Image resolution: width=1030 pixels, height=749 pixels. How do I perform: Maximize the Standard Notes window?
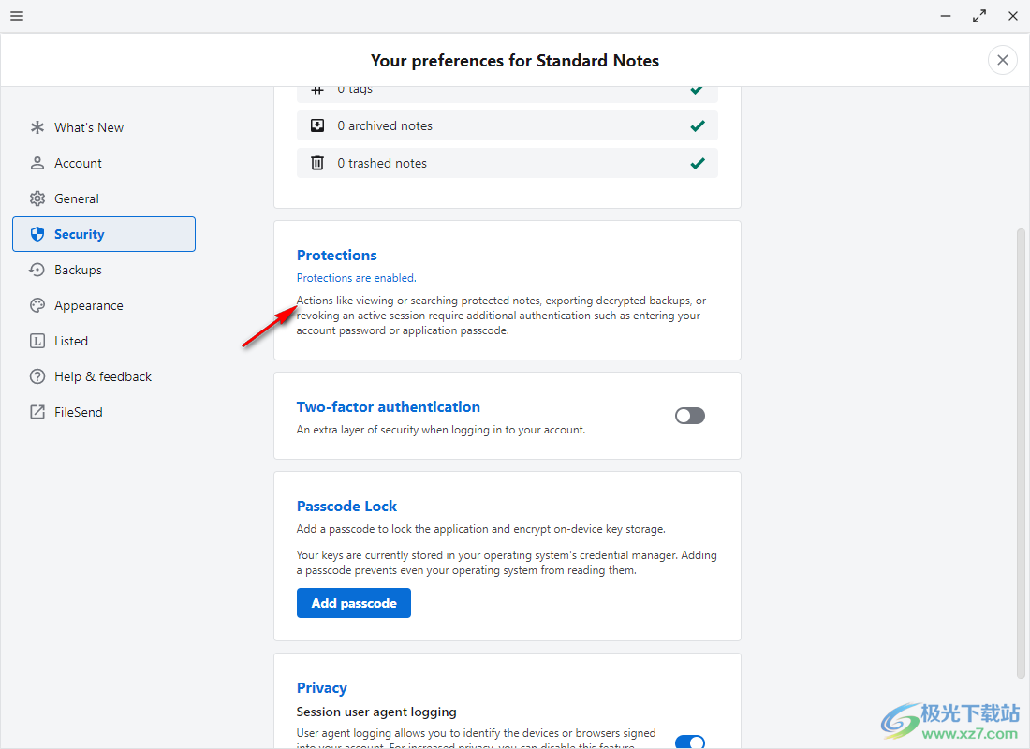[979, 16]
